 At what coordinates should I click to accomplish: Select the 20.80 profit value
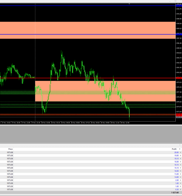pyautogui.click(x=176, y=152)
